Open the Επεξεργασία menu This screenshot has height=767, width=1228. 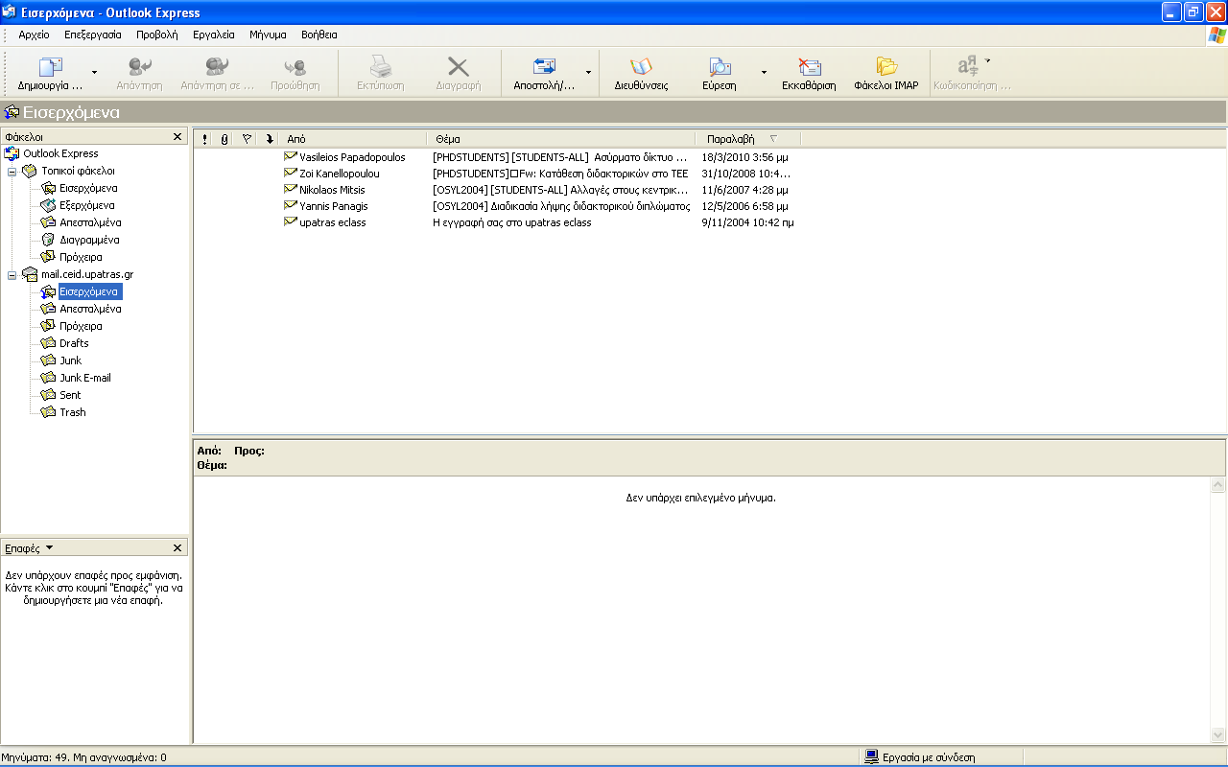(x=93, y=35)
